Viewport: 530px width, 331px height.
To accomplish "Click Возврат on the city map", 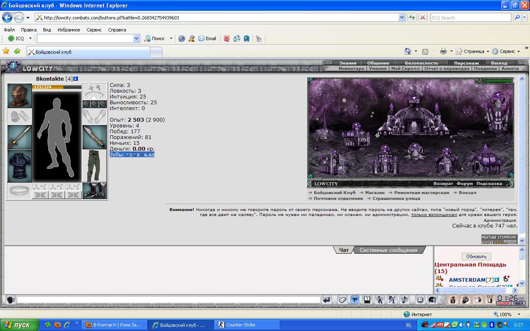I will (x=443, y=184).
